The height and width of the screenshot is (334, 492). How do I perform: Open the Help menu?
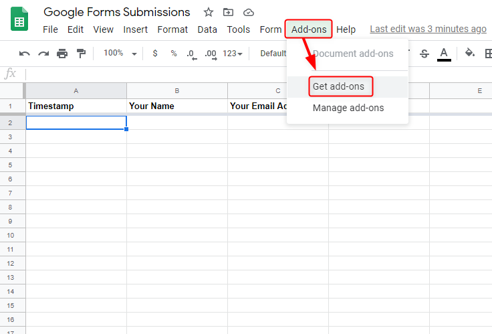tap(346, 29)
